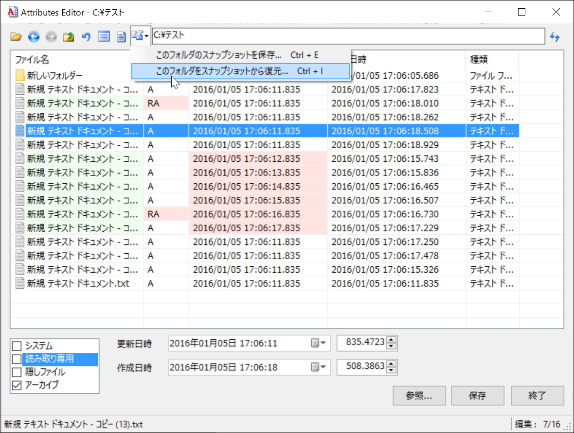Open the 作成日時 calendar dropdown

319,367
